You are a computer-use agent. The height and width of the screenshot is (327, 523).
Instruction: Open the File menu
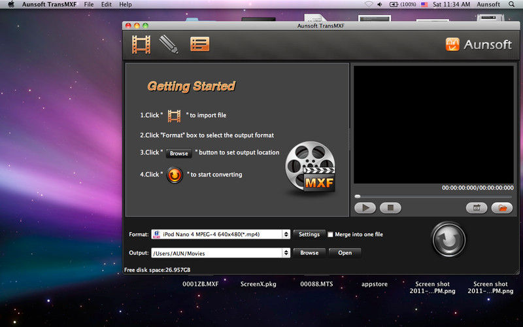[x=89, y=5]
